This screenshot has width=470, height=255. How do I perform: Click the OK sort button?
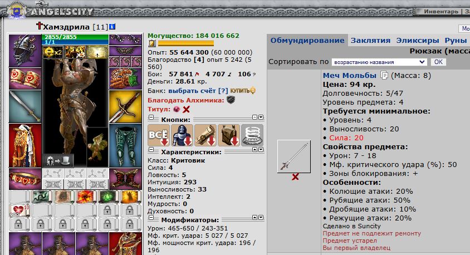click(438, 62)
